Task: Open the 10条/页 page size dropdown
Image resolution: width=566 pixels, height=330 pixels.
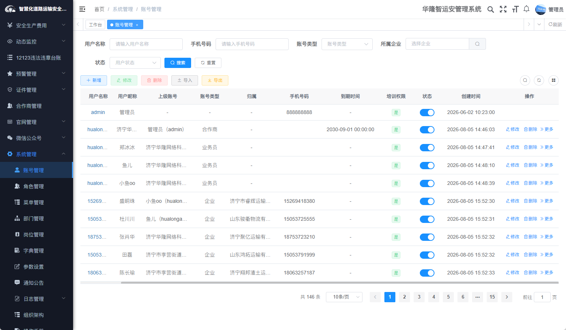Action: coord(344,297)
